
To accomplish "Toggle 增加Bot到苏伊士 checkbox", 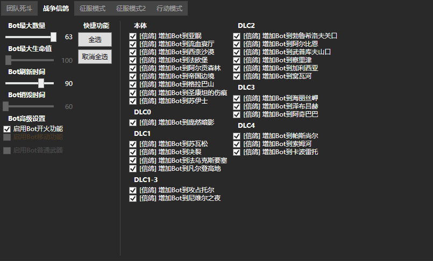I will 133,100.
